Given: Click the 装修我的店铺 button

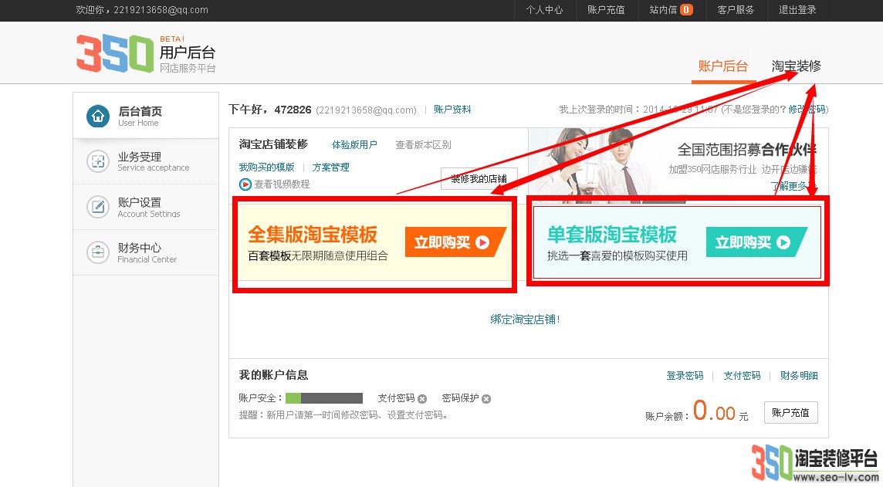Looking at the screenshot, I should [479, 178].
